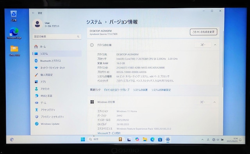Click the search highlight image in taskbar search
The width and height of the screenshot is (250, 154).
[x=120, y=140]
